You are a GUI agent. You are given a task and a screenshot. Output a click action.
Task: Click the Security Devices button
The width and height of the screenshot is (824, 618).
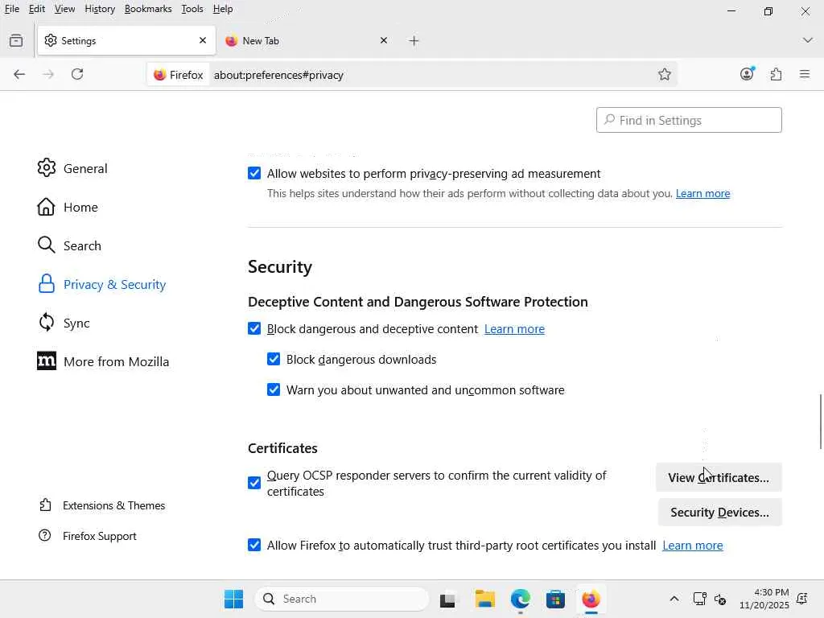pyautogui.click(x=719, y=512)
